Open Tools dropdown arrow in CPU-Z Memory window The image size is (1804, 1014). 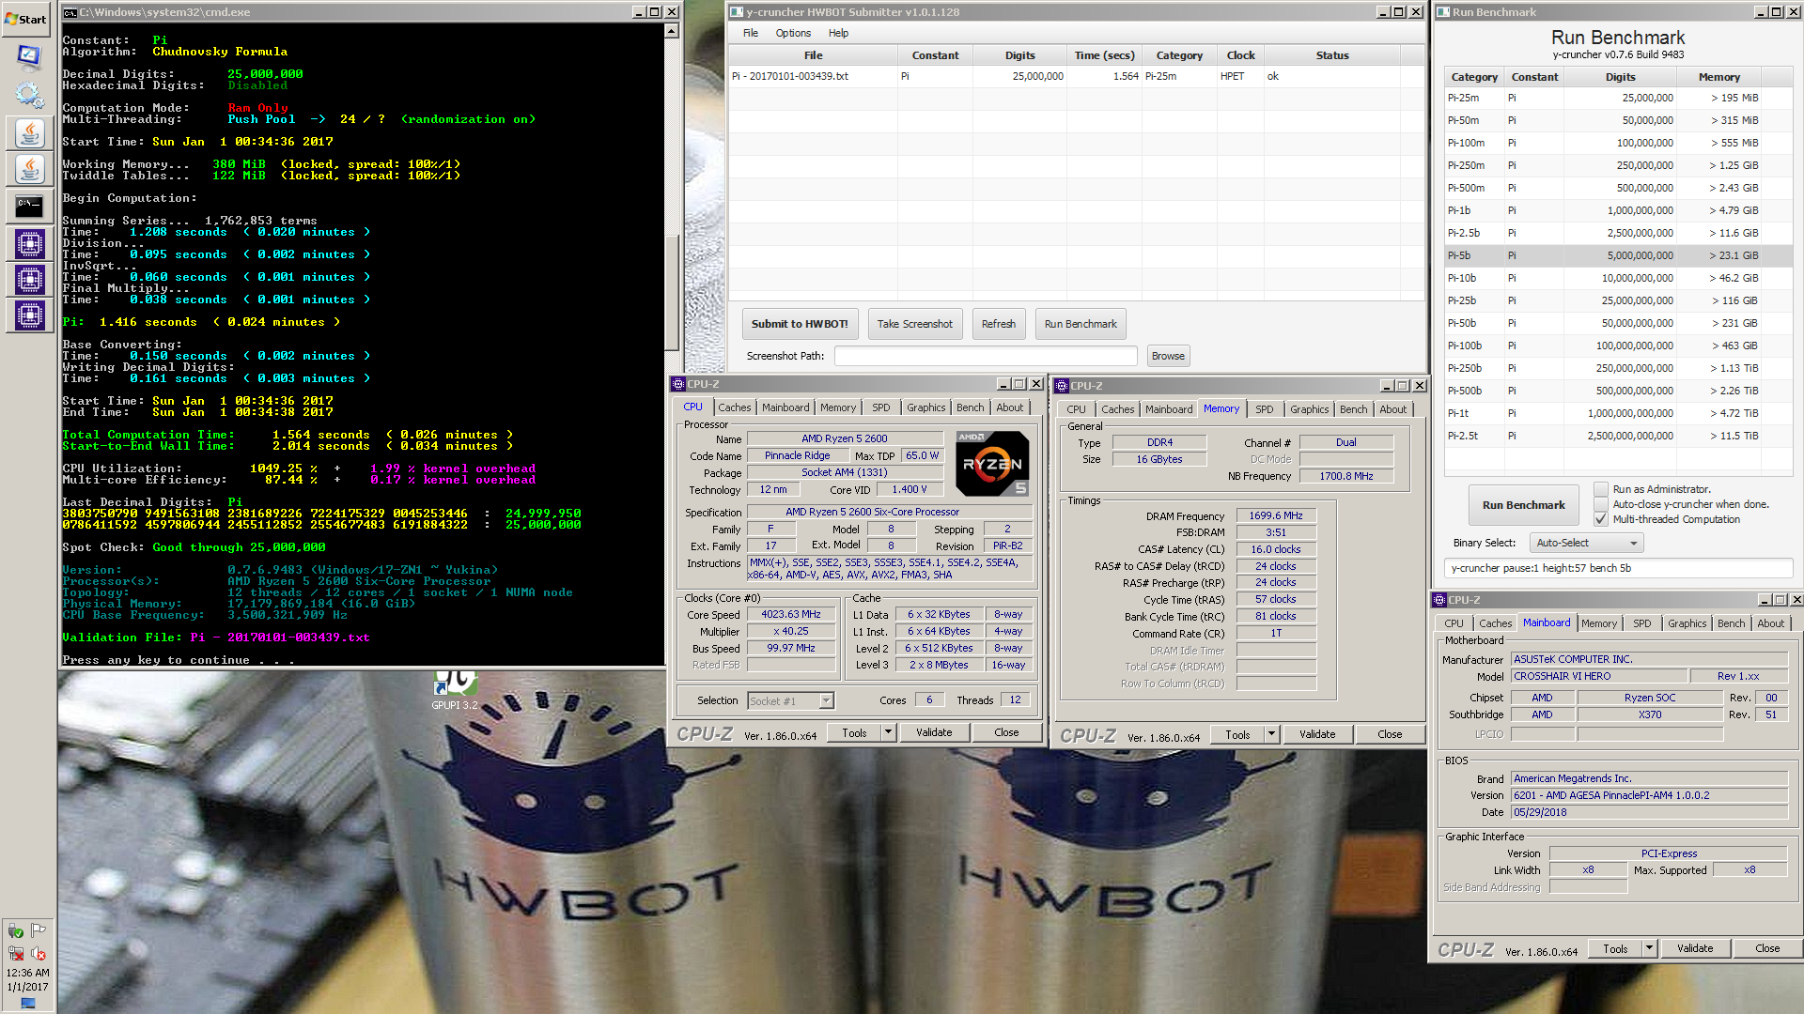pyautogui.click(x=1271, y=734)
